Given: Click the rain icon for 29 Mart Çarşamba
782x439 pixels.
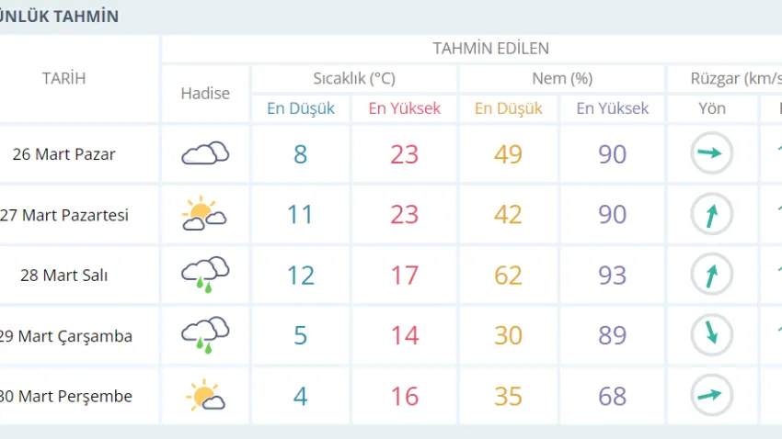Looking at the screenshot, I should 205,335.
